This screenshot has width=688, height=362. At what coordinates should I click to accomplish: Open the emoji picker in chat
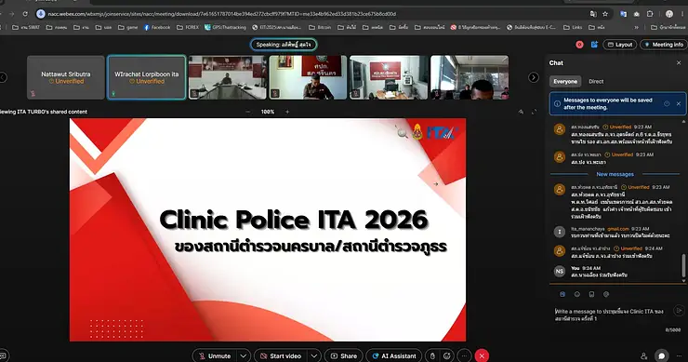(x=577, y=294)
